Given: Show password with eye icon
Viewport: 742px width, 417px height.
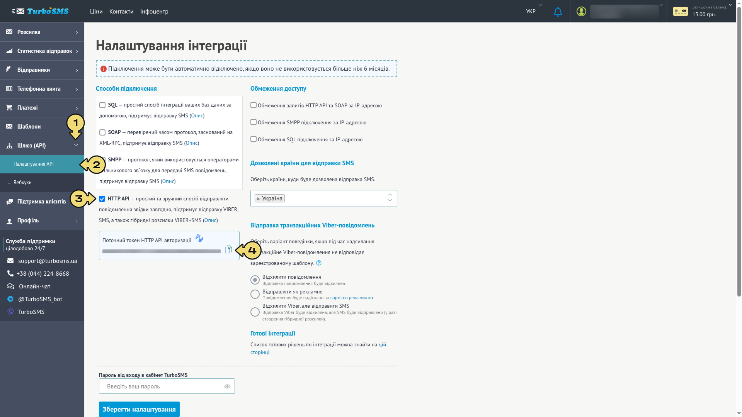Looking at the screenshot, I should 227,386.
